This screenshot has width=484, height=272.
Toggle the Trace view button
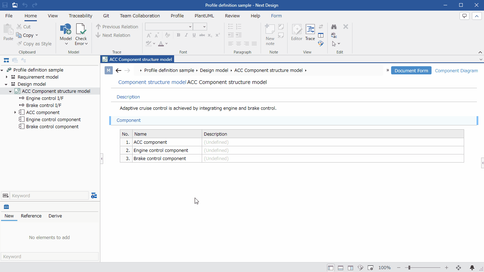point(310,33)
